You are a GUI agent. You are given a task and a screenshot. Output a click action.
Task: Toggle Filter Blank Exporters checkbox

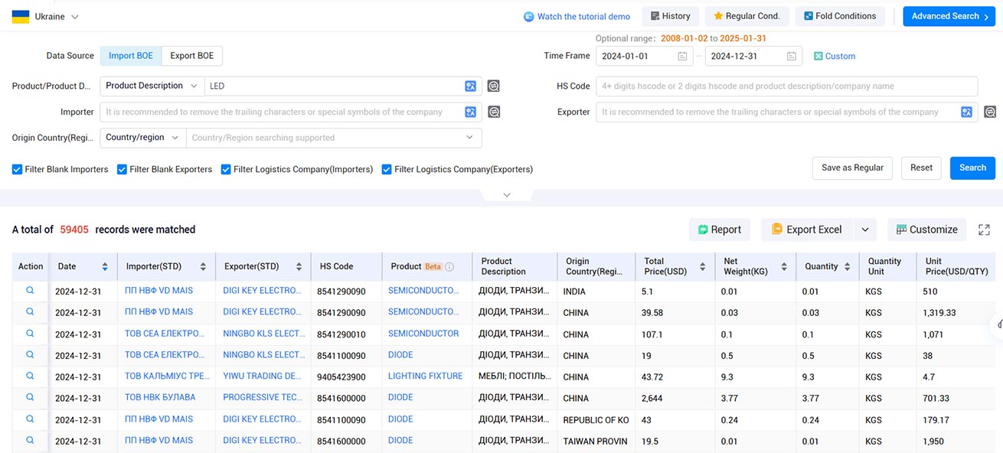point(122,169)
